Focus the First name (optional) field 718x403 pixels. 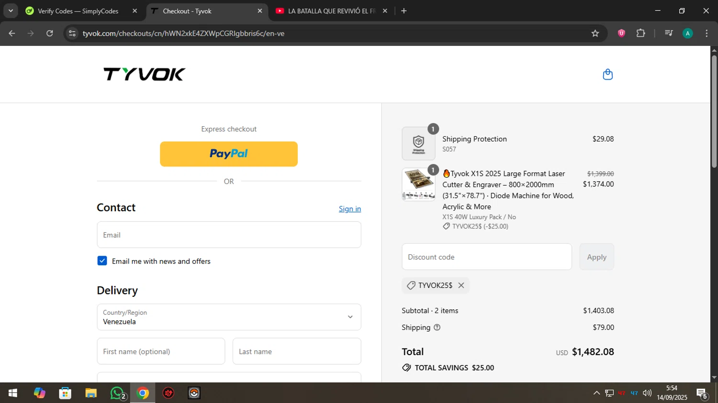click(x=161, y=351)
